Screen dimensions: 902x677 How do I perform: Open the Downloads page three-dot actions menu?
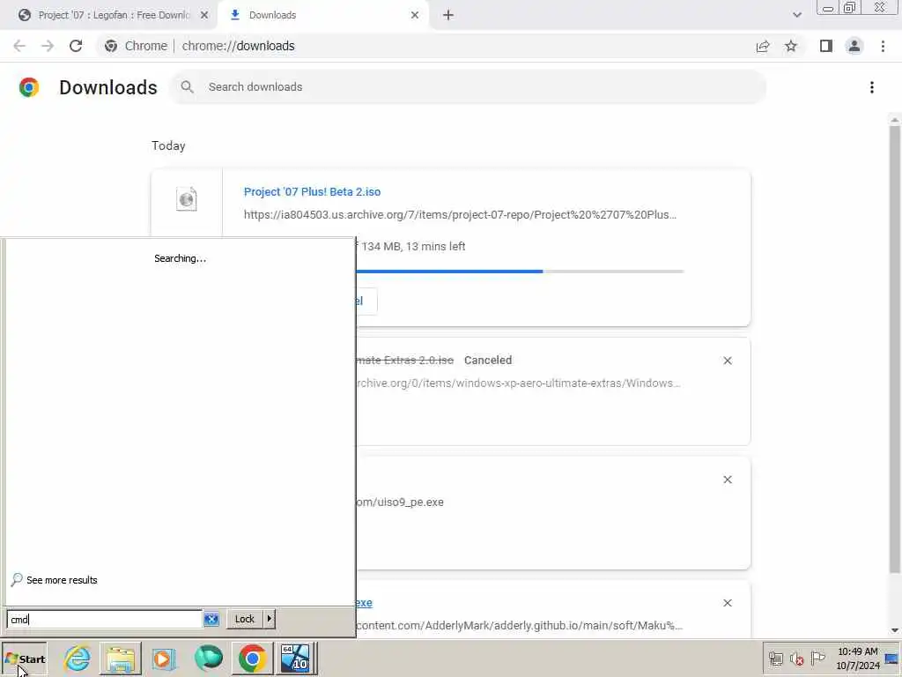pyautogui.click(x=872, y=87)
